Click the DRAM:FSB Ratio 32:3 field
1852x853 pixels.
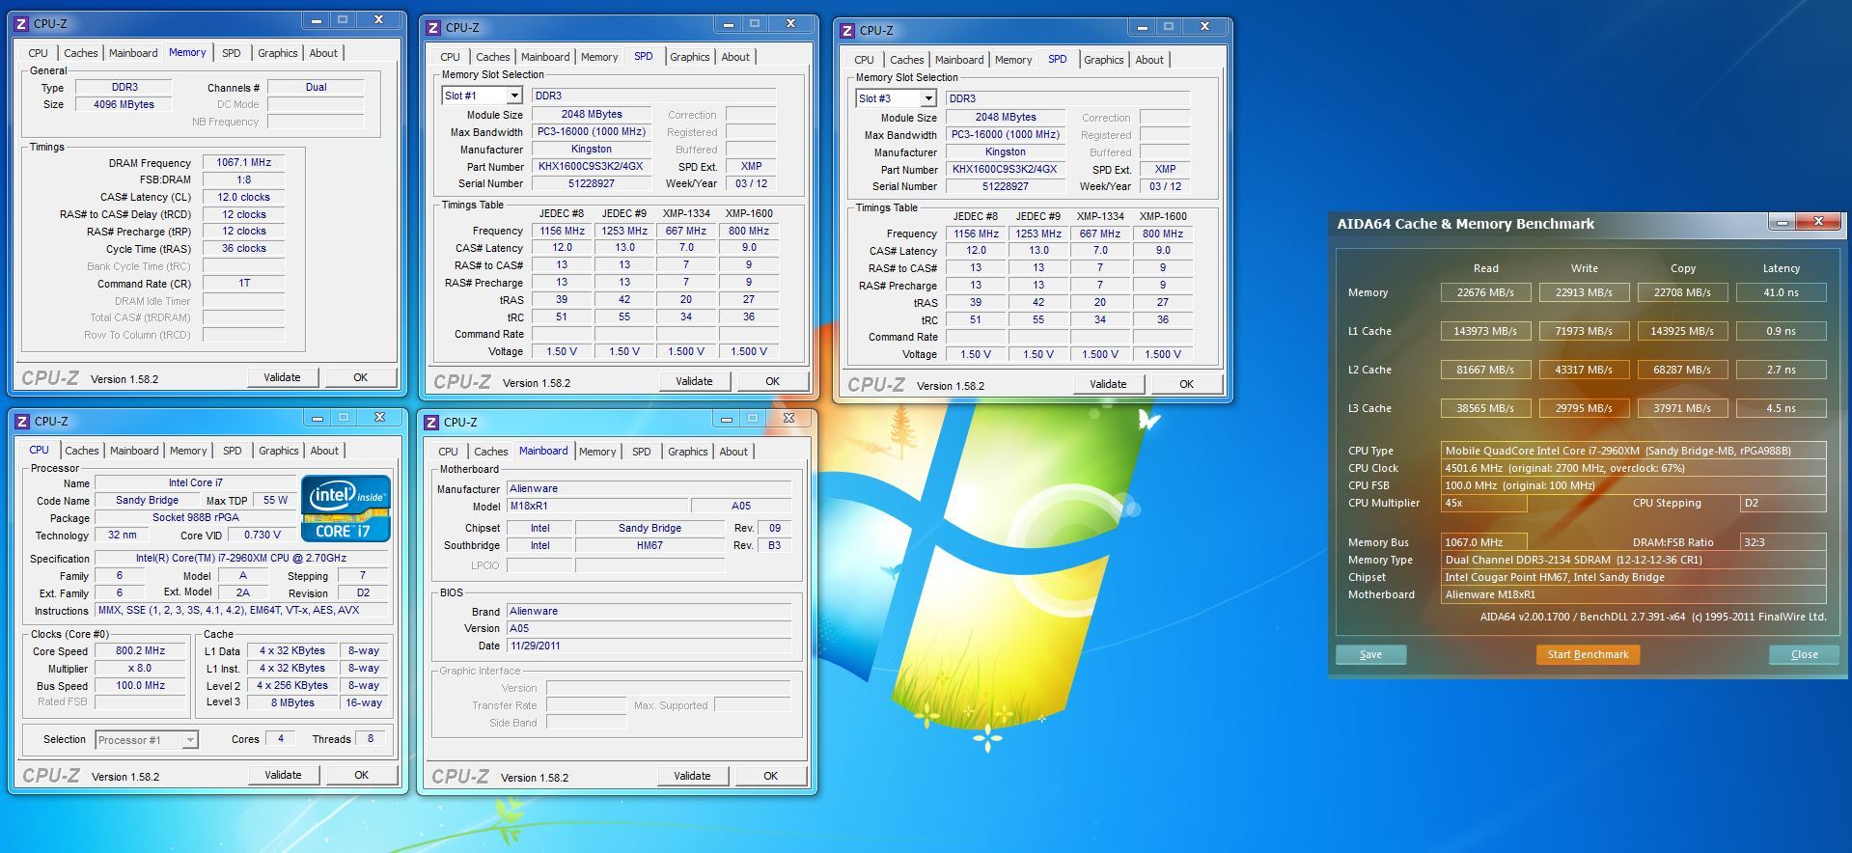point(1783,542)
